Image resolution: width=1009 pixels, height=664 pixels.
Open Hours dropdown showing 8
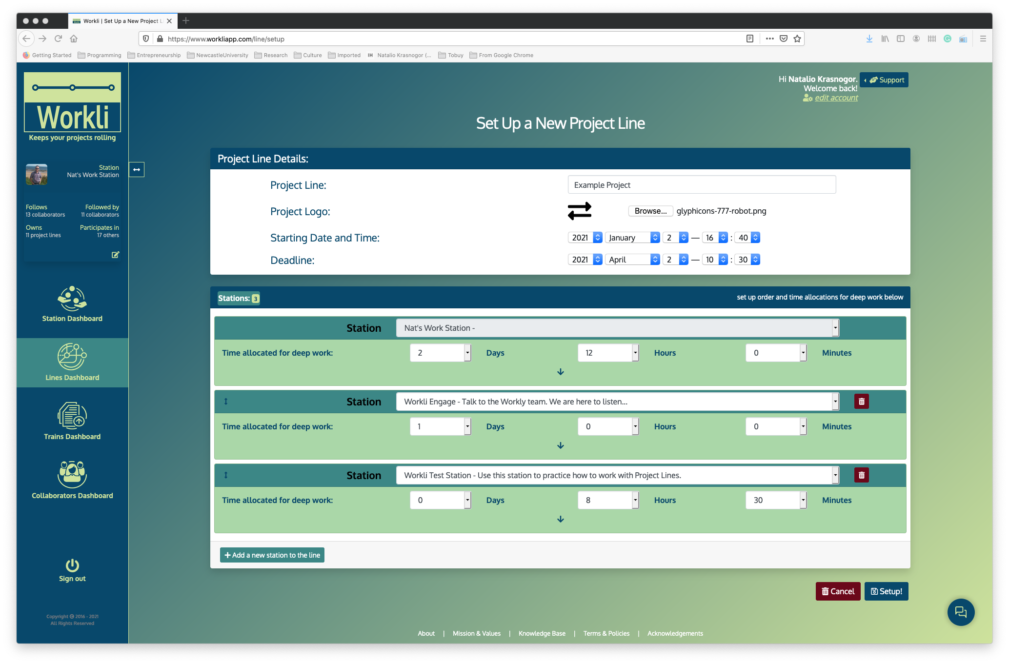tap(608, 500)
